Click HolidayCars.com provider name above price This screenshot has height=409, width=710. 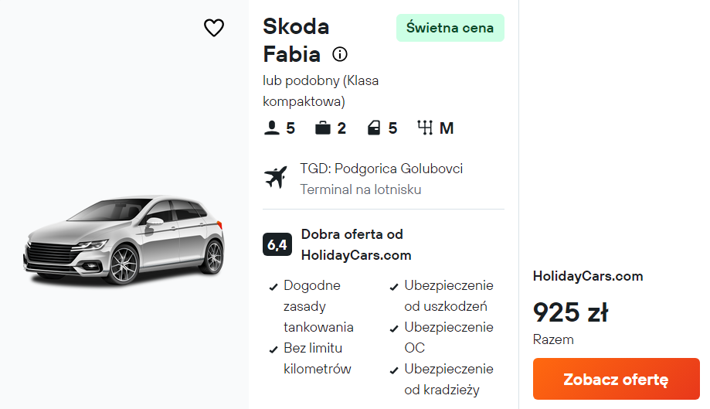587,276
